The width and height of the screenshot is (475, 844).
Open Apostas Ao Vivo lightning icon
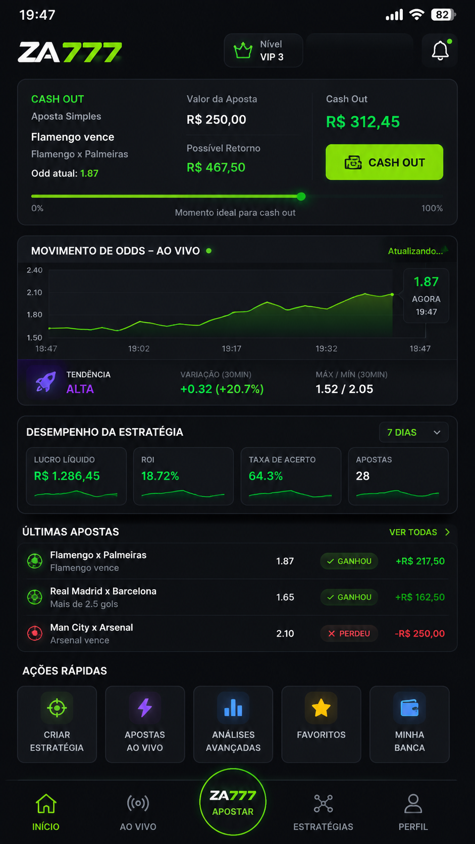tap(145, 708)
